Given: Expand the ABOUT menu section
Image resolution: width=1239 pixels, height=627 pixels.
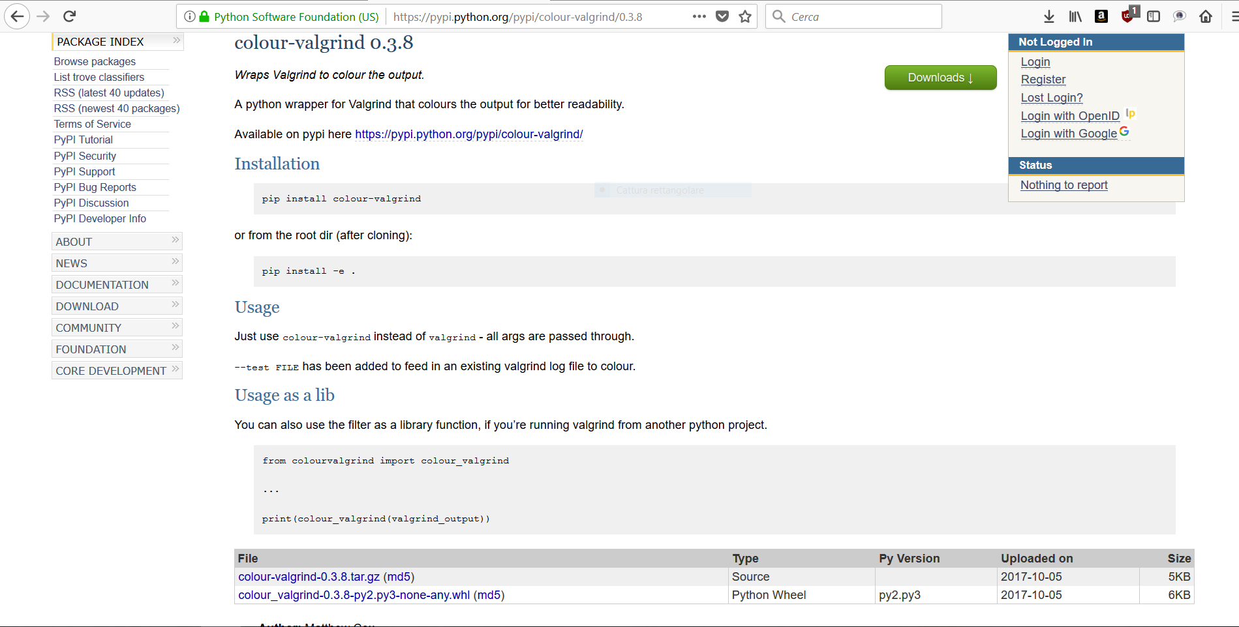Looking at the screenshot, I should tap(117, 241).
